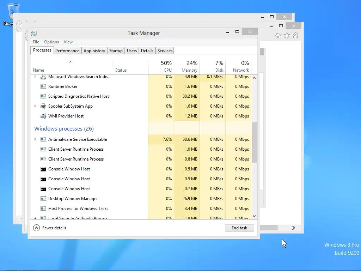
Task: Open the Tools gear in the browser window
Action: click(x=295, y=36)
